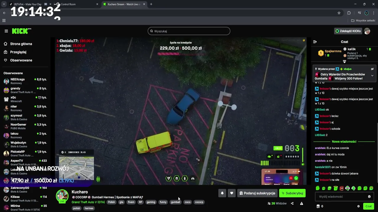
Task: Send message with the green Czat button
Action: click(x=369, y=206)
